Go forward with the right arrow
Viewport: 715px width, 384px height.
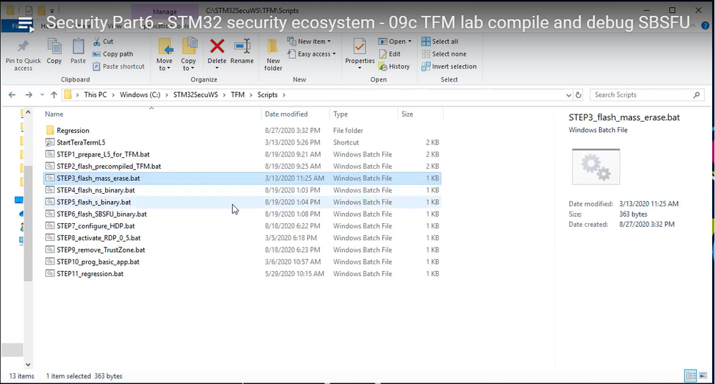[x=29, y=94]
